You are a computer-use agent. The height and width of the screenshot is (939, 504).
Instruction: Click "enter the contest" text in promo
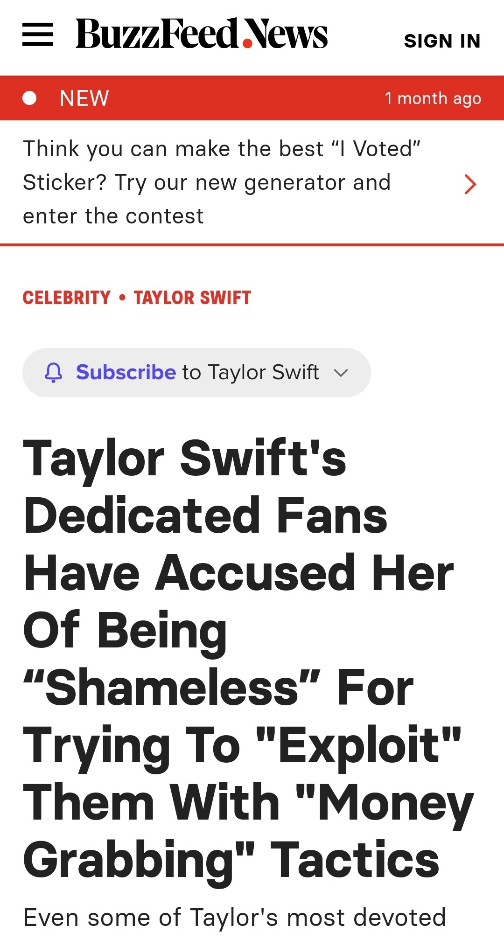(x=113, y=216)
